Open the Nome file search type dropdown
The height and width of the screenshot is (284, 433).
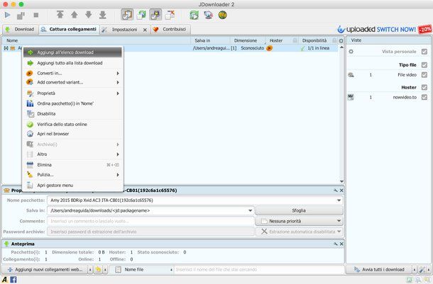pyautogui.click(x=171, y=270)
